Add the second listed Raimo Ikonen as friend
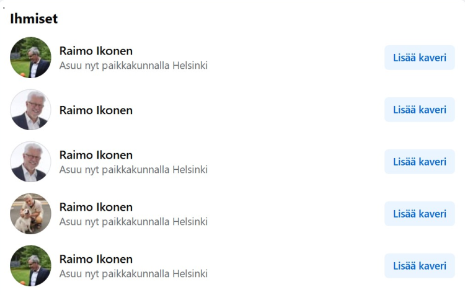This screenshot has height=295, width=465. coord(419,110)
